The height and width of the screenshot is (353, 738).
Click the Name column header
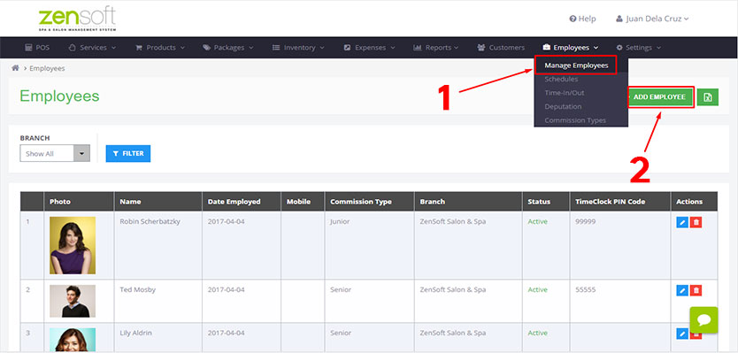coord(158,202)
